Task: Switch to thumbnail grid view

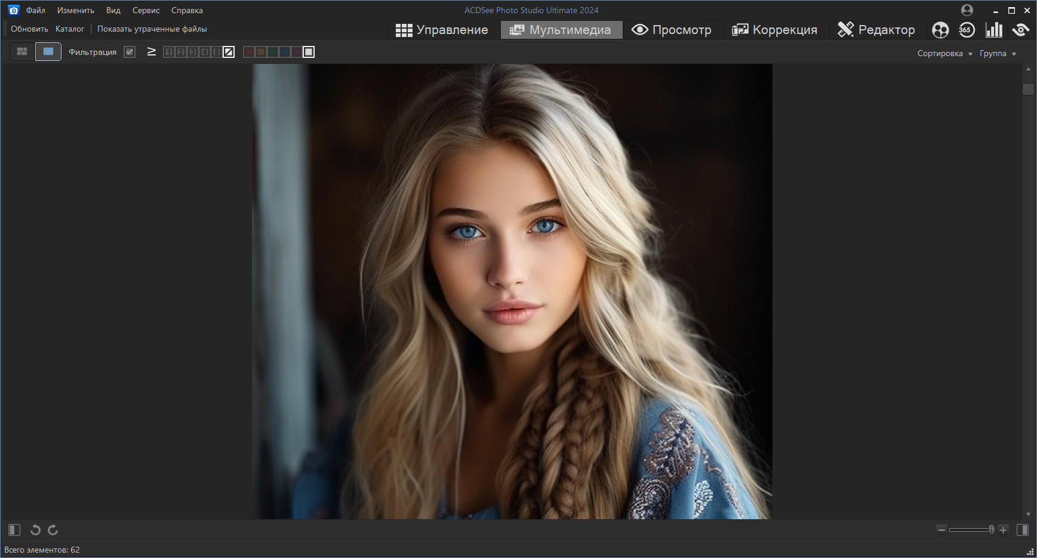Action: (x=22, y=52)
